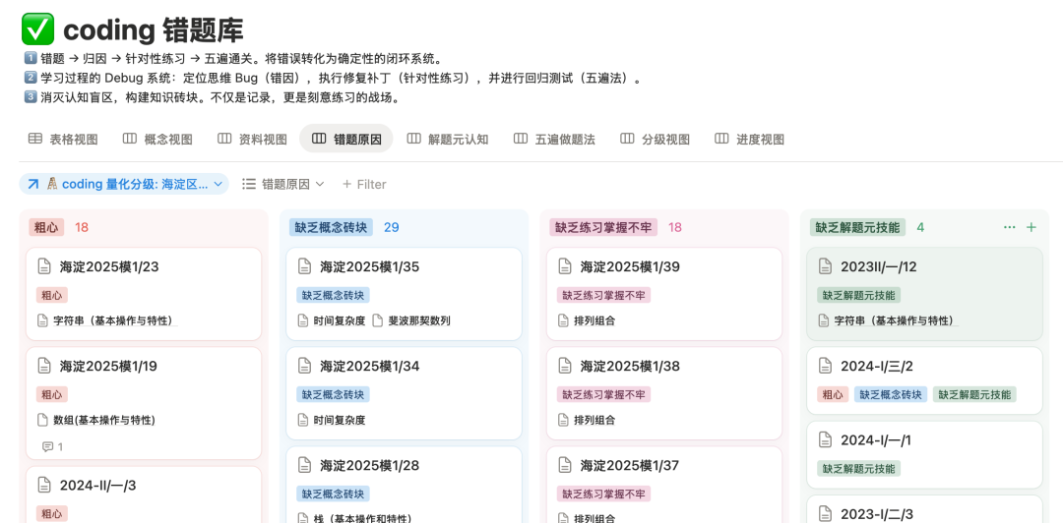
Task: Switch to the 资料视图 tab
Action: 252,139
